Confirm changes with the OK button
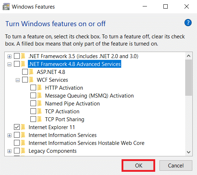 tap(138, 165)
